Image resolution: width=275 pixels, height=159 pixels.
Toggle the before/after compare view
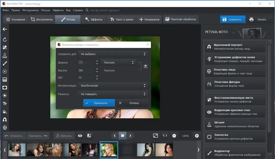pyautogui.click(x=89, y=136)
